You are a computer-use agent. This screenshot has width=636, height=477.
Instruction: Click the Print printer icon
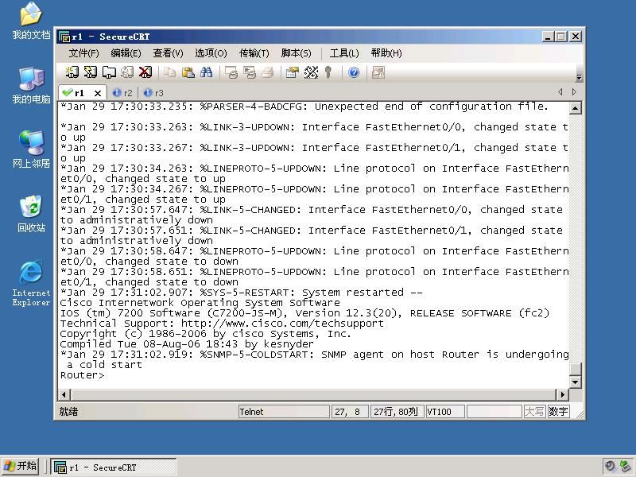tap(268, 72)
